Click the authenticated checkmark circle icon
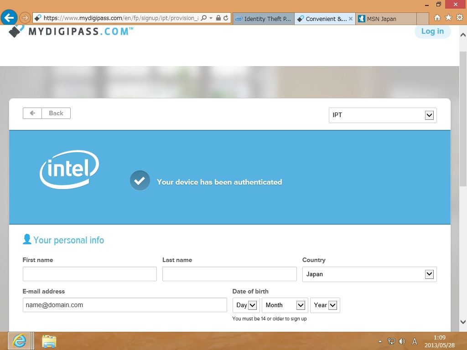467x350 pixels. (x=140, y=180)
